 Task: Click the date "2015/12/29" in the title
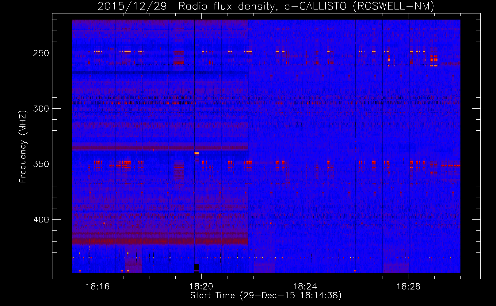click(x=132, y=6)
